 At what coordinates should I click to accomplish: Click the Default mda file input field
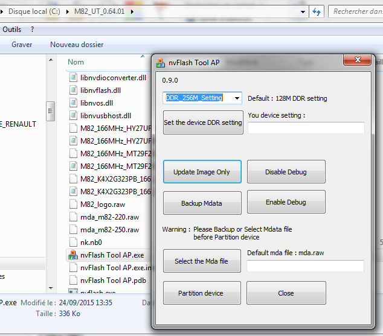pos(305,266)
